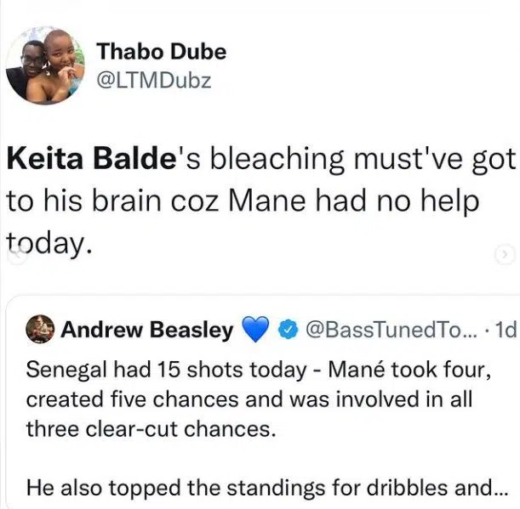Click the blue verified badge
520x509 pixels.
coord(288,330)
